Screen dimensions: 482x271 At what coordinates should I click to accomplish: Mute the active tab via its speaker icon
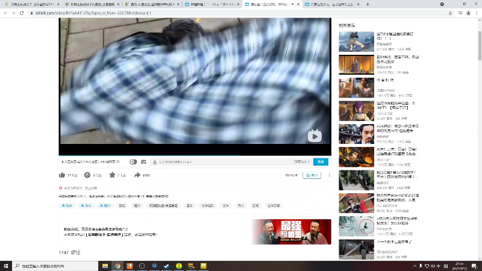[x=293, y=4]
